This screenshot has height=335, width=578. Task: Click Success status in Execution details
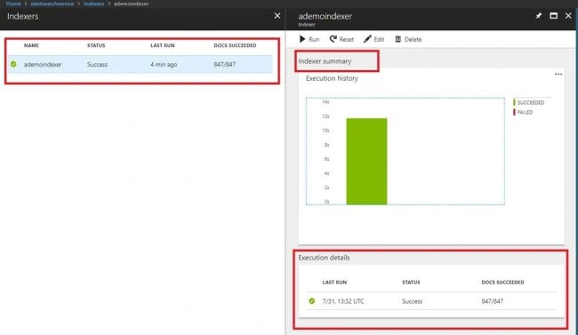[x=412, y=301]
